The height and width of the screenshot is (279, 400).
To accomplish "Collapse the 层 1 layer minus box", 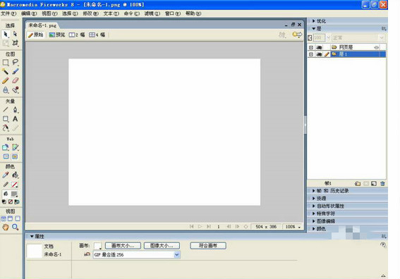I will [x=310, y=54].
